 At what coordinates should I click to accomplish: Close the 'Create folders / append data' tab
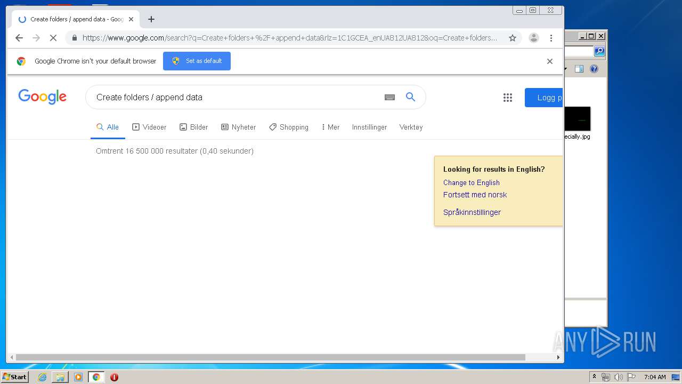pos(131,19)
